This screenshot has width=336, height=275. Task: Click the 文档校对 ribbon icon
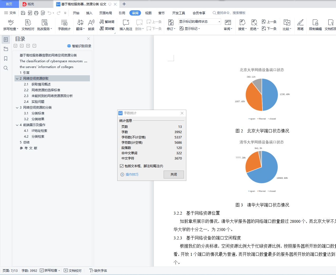tap(28, 25)
